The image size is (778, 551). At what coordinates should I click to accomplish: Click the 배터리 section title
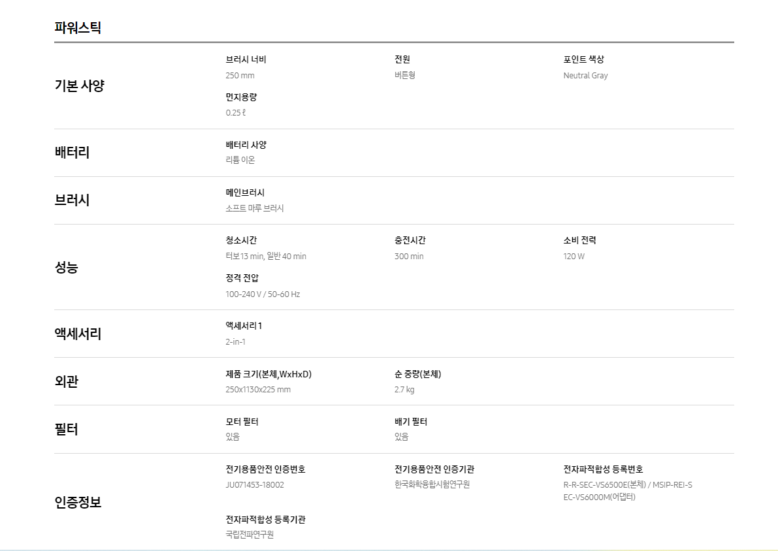(72, 152)
